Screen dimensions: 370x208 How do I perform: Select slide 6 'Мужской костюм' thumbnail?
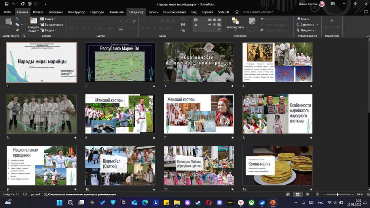(x=120, y=114)
